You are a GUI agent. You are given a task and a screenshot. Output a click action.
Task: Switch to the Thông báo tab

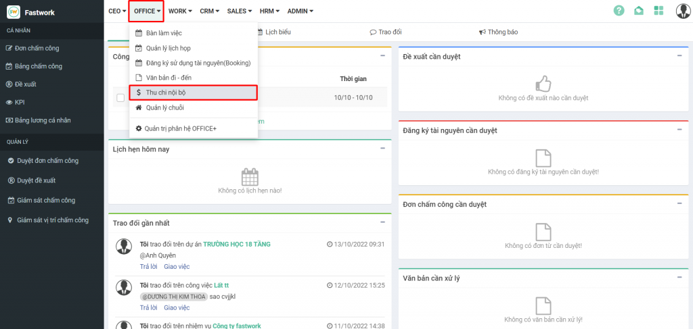[x=499, y=32]
